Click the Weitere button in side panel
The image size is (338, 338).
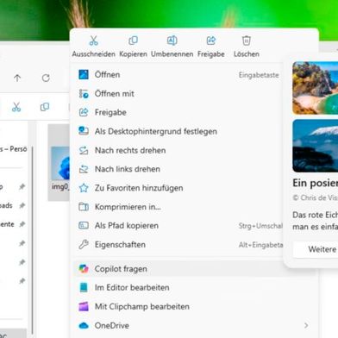(x=316, y=249)
